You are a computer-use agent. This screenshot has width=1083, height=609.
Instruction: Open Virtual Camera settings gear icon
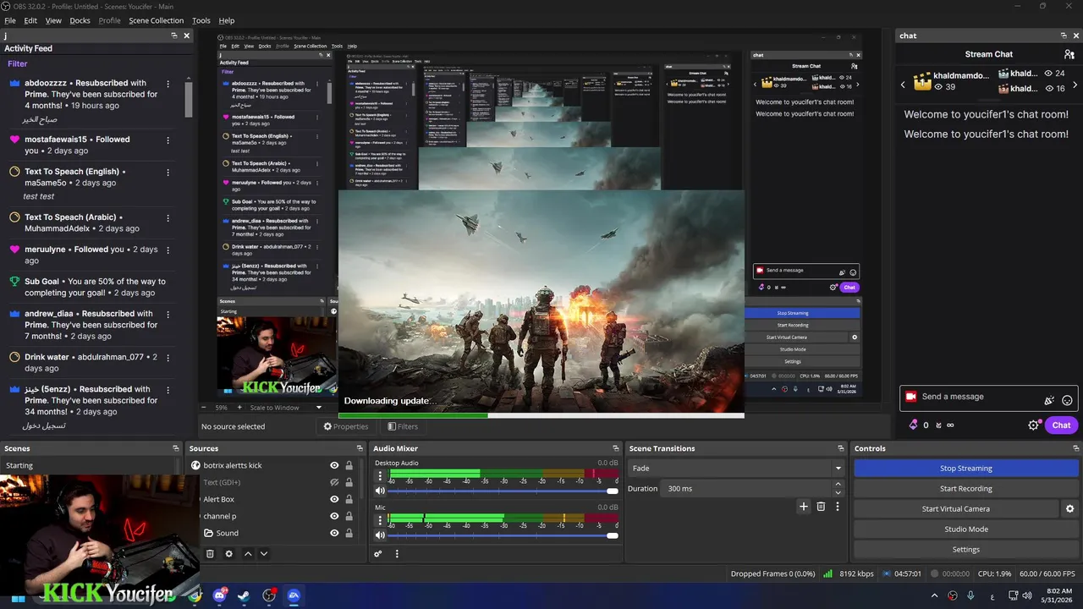[1069, 509]
